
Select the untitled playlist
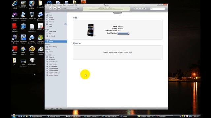[x=53, y=75]
